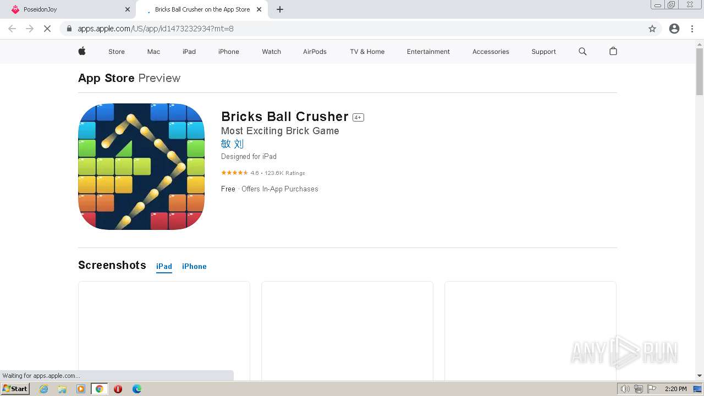Focus the address bar URL field

coord(352,29)
